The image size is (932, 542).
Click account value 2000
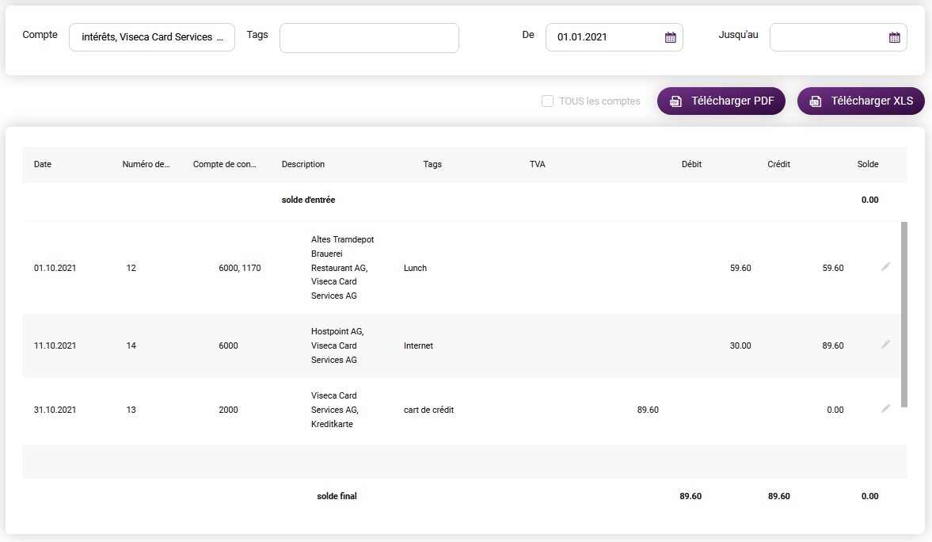(x=228, y=410)
